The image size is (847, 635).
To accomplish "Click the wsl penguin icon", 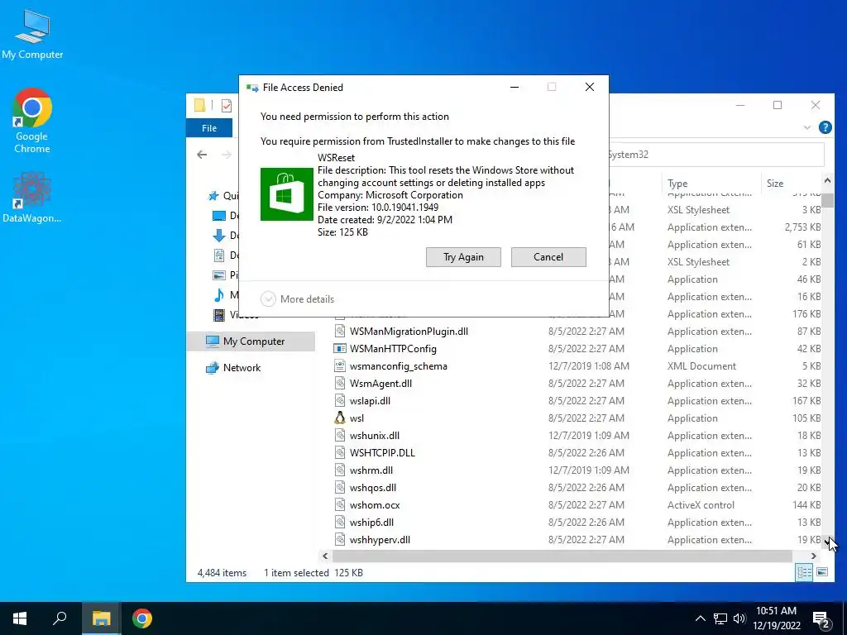I will point(340,418).
